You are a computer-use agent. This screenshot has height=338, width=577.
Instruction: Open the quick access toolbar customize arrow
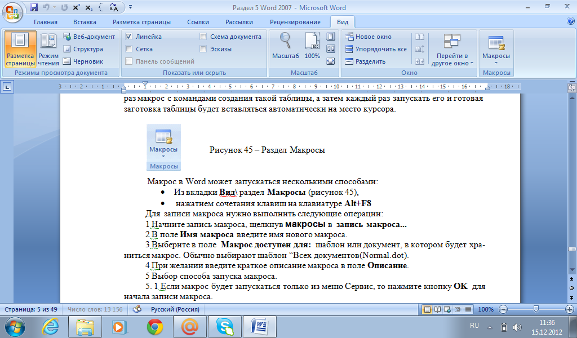(131, 8)
